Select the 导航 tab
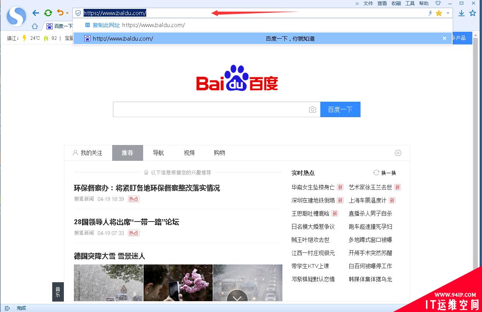 point(159,153)
